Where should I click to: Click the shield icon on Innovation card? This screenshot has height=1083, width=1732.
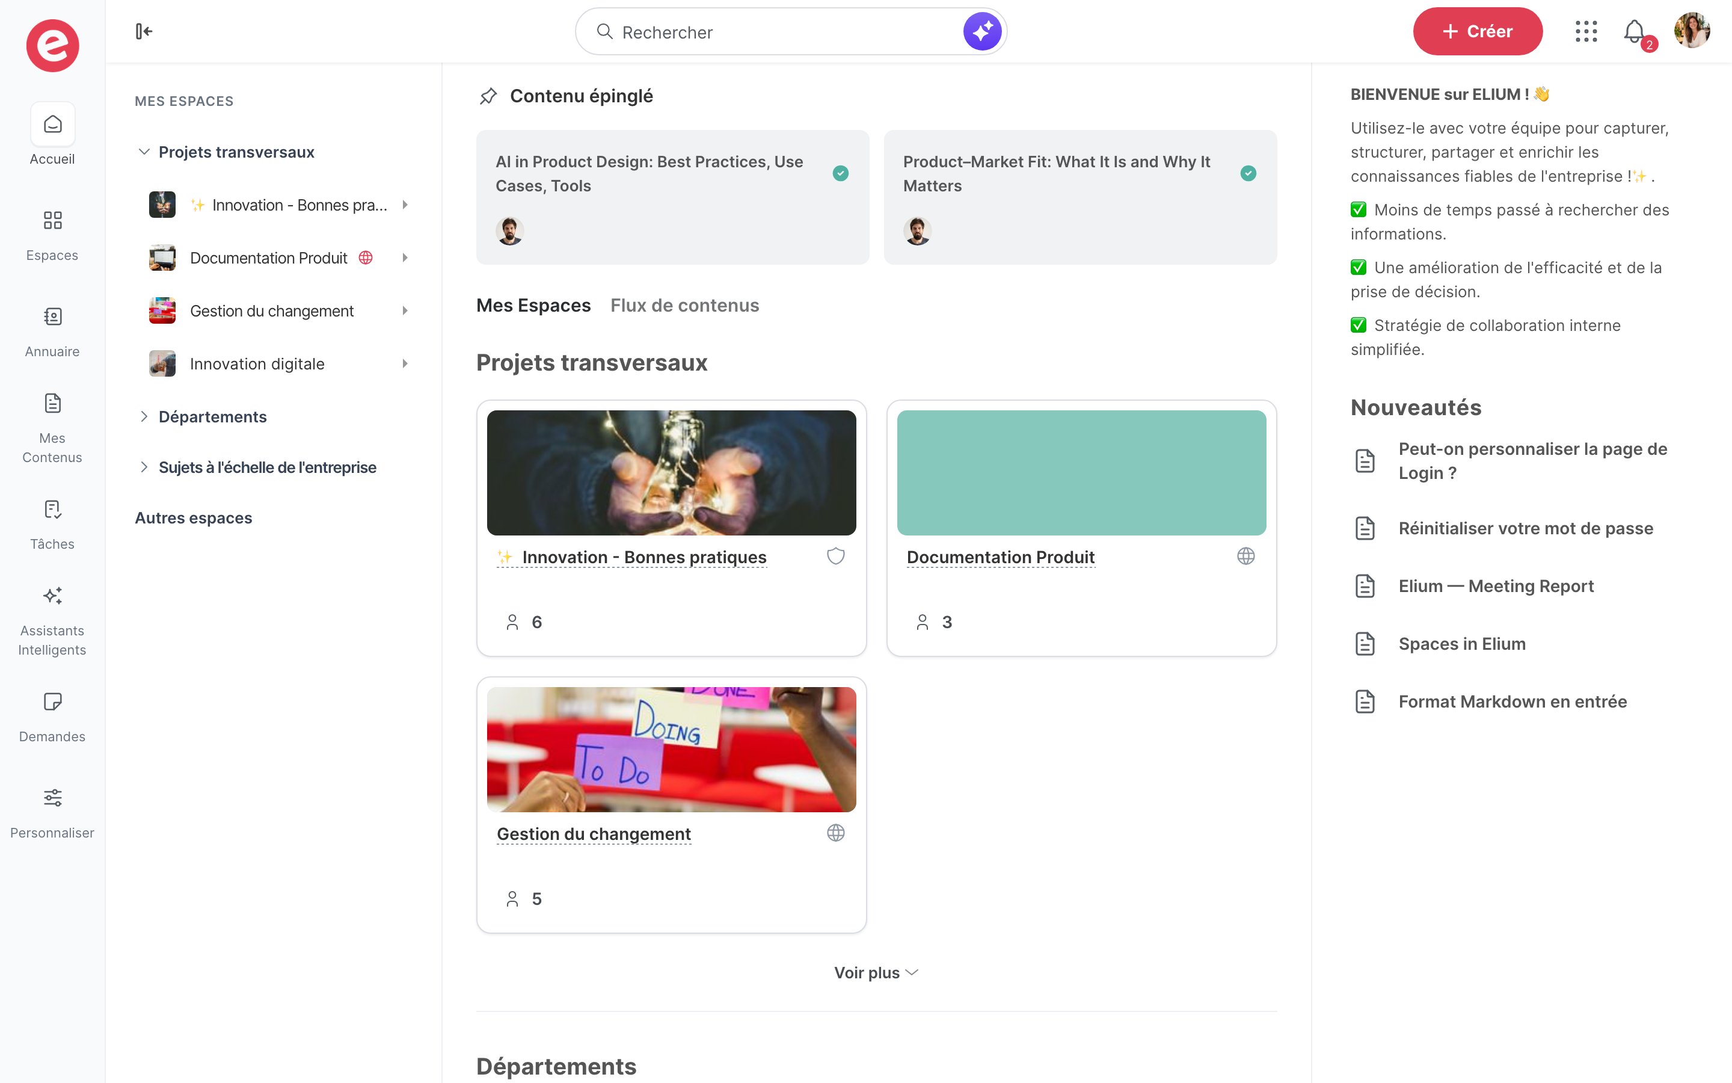click(x=835, y=557)
